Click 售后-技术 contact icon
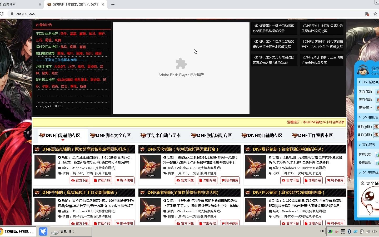 [x=377, y=107]
